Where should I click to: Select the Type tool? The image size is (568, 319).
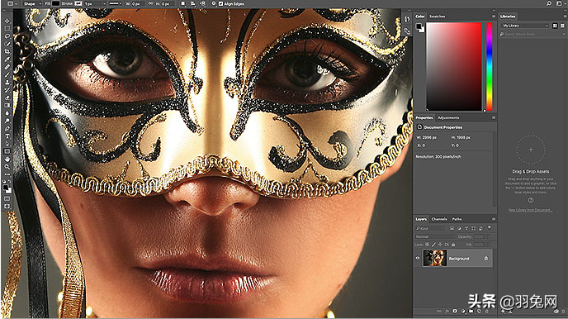pos(7,136)
